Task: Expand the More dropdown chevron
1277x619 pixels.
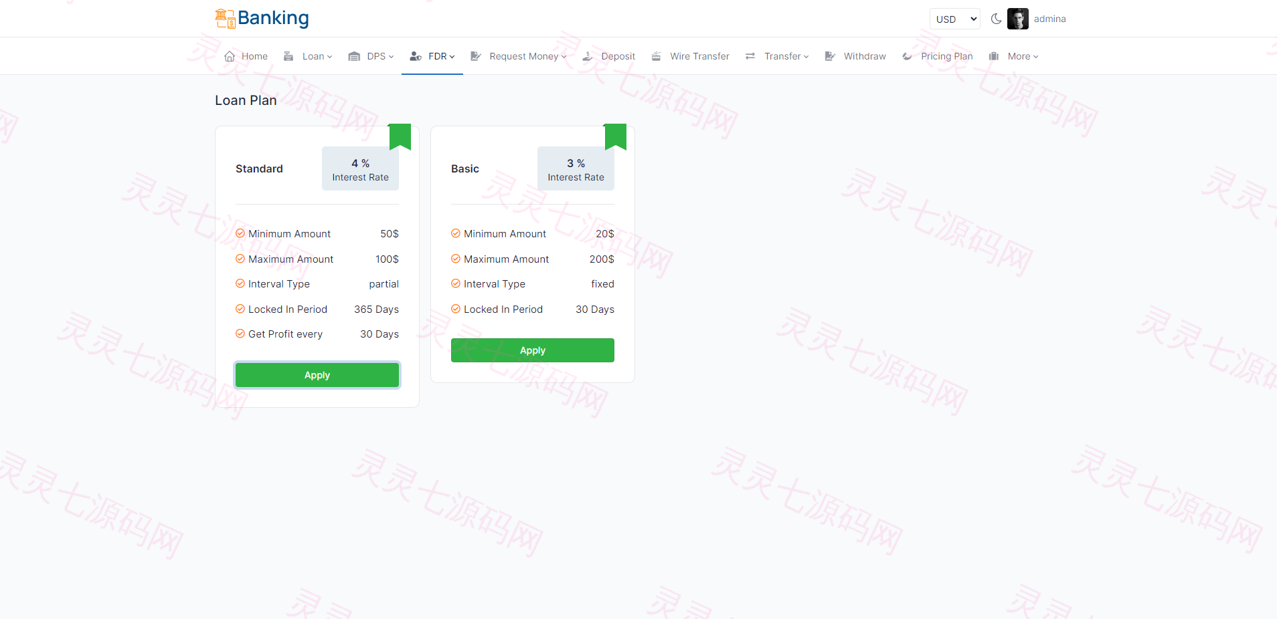Action: (1035, 57)
